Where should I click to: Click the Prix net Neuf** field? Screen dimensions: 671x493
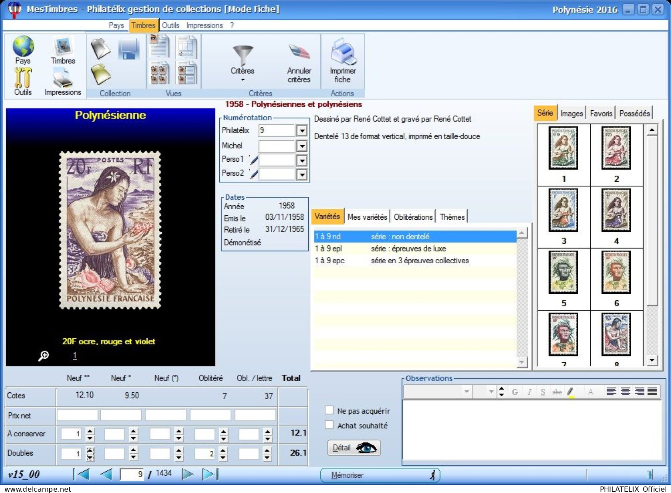pyautogui.click(x=77, y=415)
